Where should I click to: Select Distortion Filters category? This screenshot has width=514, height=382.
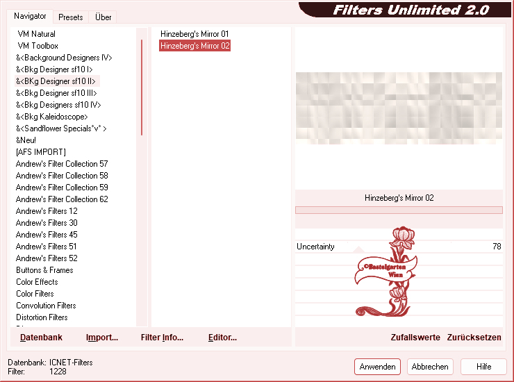pyautogui.click(x=42, y=317)
